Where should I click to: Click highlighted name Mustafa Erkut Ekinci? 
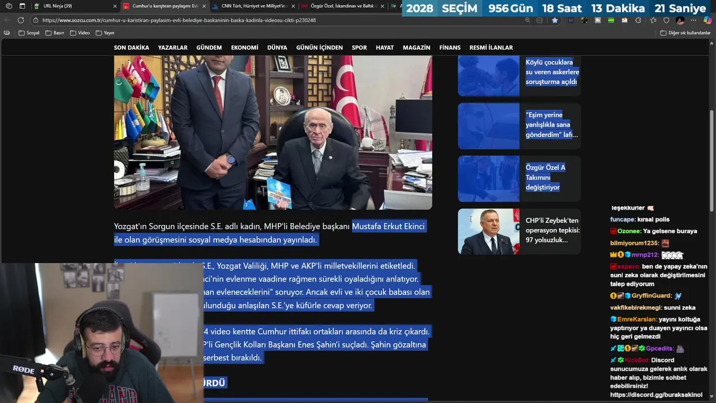(388, 226)
